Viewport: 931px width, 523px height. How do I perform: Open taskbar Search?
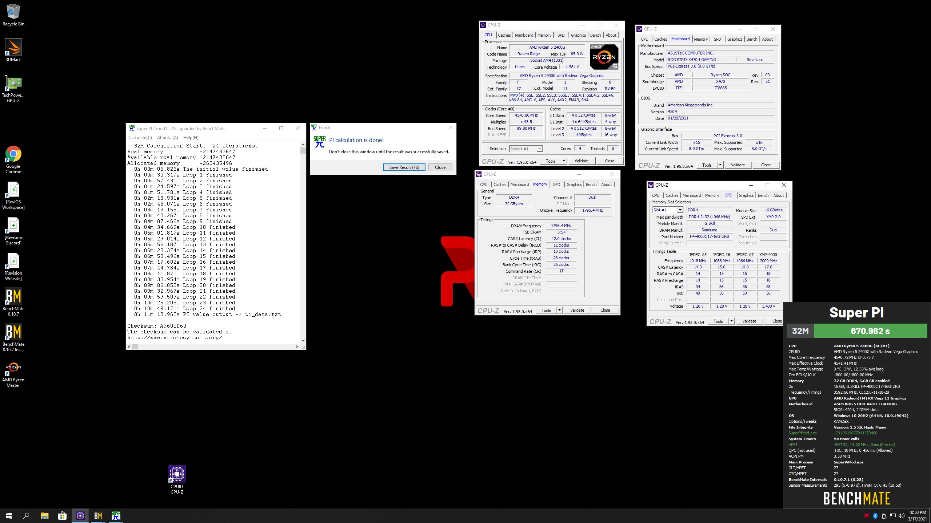[26, 516]
